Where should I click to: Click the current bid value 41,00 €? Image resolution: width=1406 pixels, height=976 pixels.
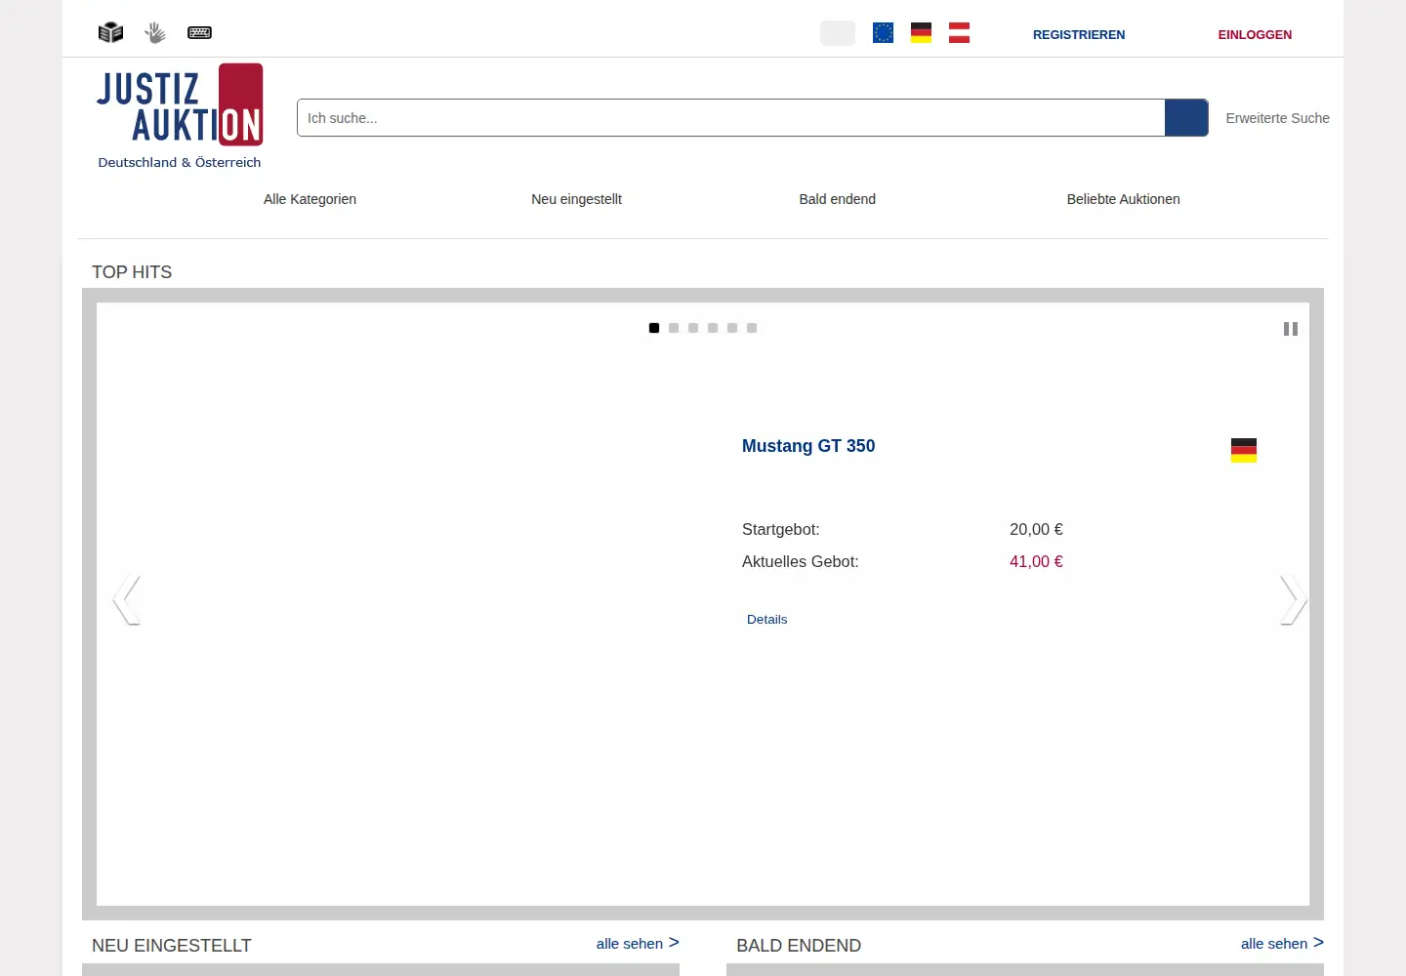[x=1036, y=561]
